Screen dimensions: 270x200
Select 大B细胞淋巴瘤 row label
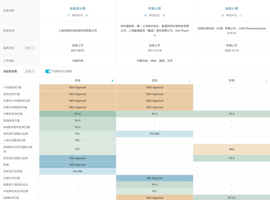click(x=12, y=88)
